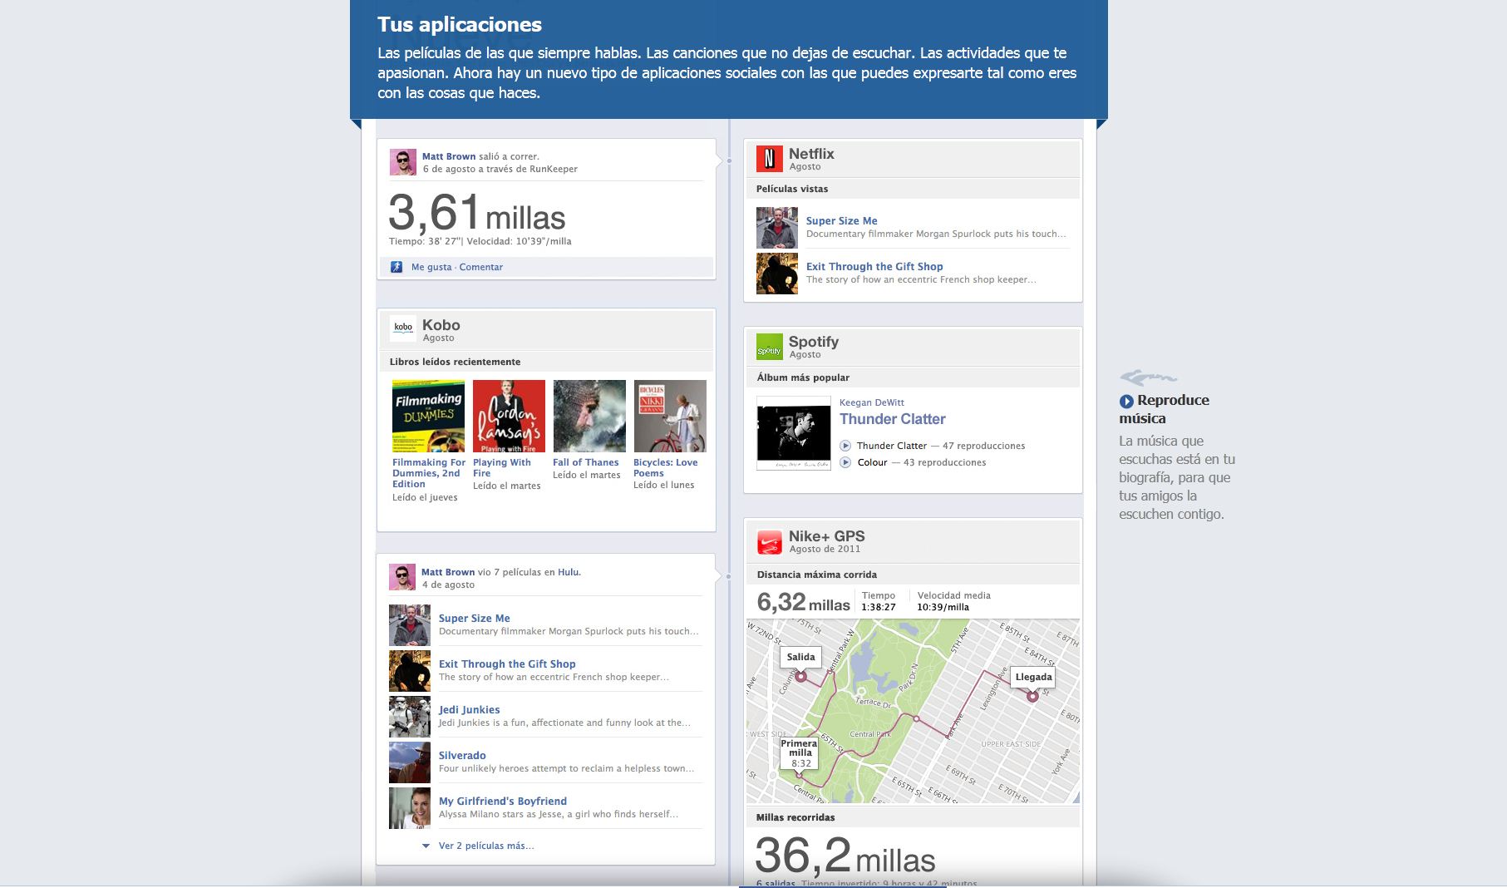The width and height of the screenshot is (1507, 888).
Task: Click the 36,2 millas total distance
Action: tap(845, 856)
